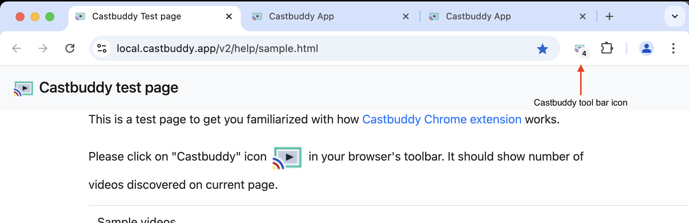Click the Castbuddy extension toolbar icon
The image size is (689, 223).
[x=580, y=49]
